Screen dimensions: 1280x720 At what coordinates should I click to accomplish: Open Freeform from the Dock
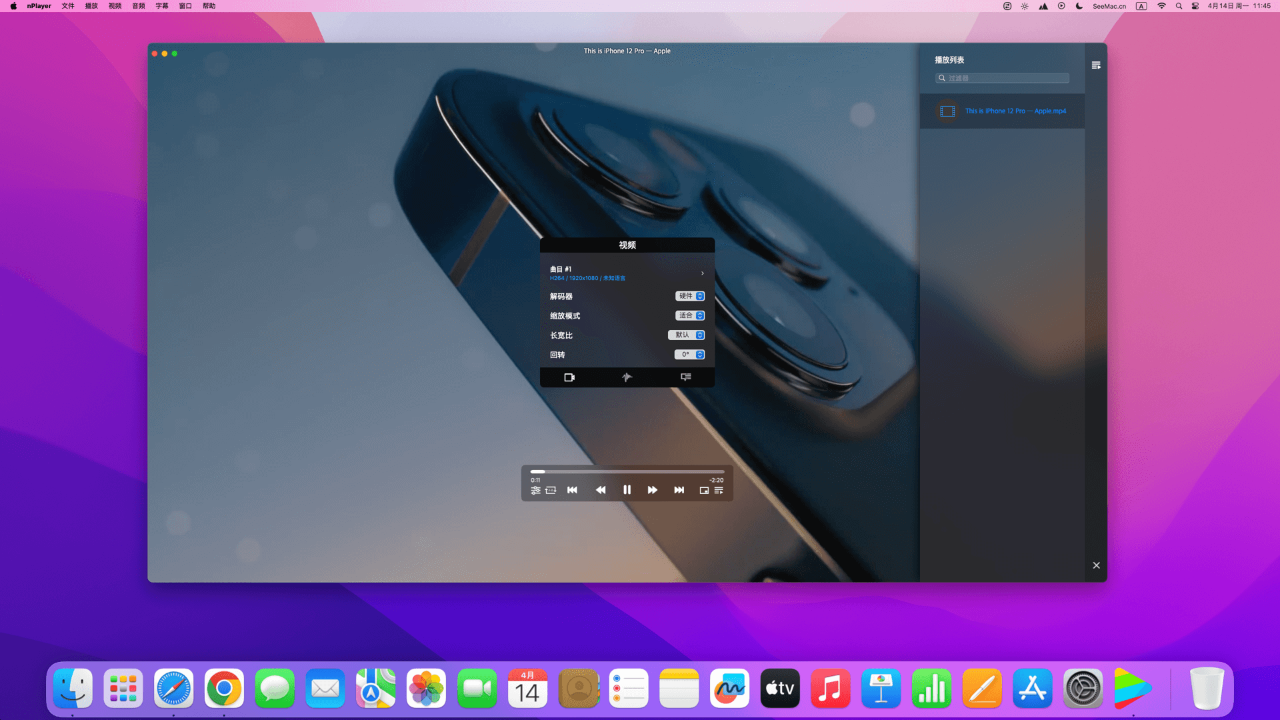730,688
